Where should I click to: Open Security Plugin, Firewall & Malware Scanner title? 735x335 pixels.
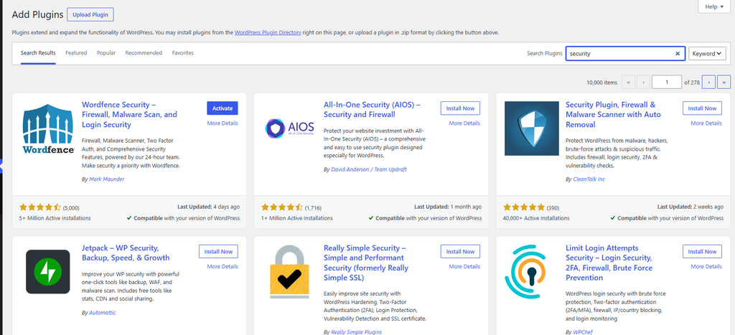(x=613, y=115)
